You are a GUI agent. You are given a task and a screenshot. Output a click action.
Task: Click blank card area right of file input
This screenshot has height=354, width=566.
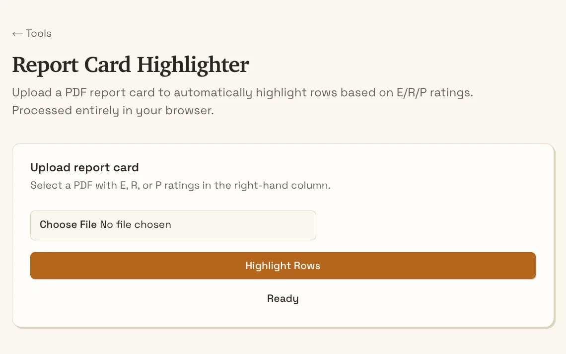(x=426, y=225)
